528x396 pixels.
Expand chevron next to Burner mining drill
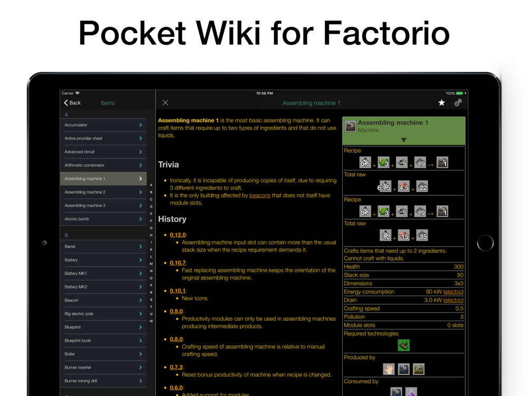click(140, 381)
